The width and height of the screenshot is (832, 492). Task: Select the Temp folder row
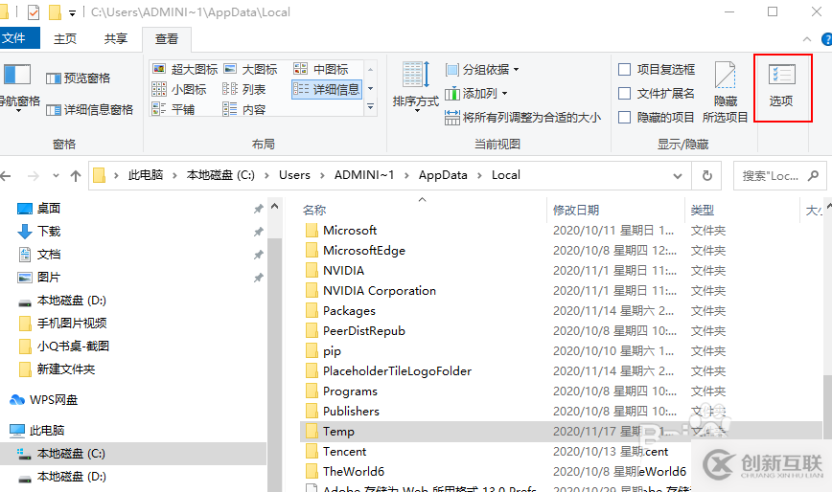[561, 432]
